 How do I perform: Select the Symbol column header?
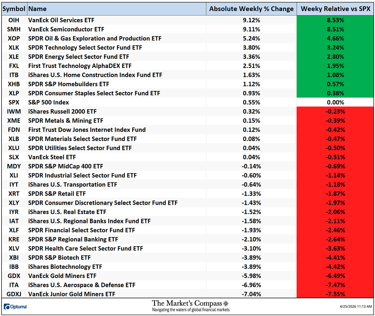14,9
